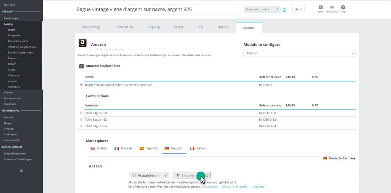This screenshot has width=391, height=193.
Task: Select the English marketplace tab
Action: click(x=99, y=149)
